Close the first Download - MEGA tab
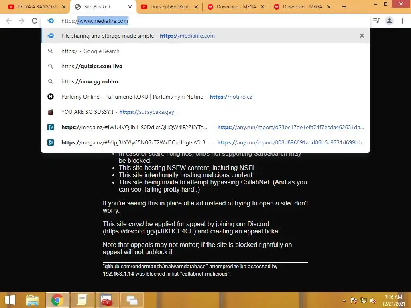This screenshot has height=308, width=411. coord(262,7)
